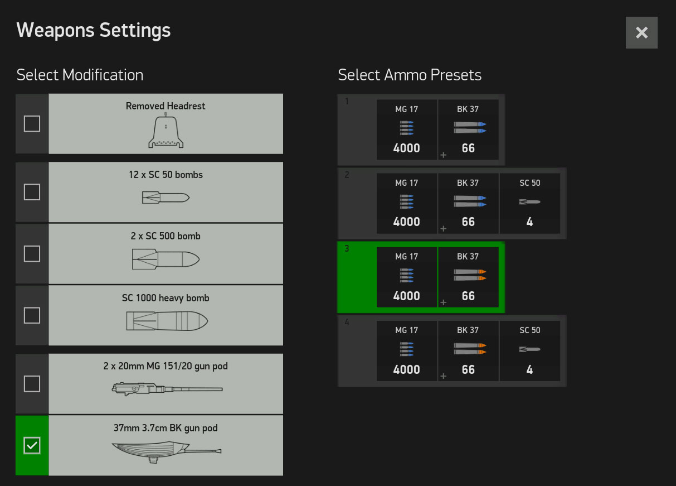Click the plus expander in preset 4
Image resolution: width=676 pixels, height=486 pixels.
pos(444,376)
